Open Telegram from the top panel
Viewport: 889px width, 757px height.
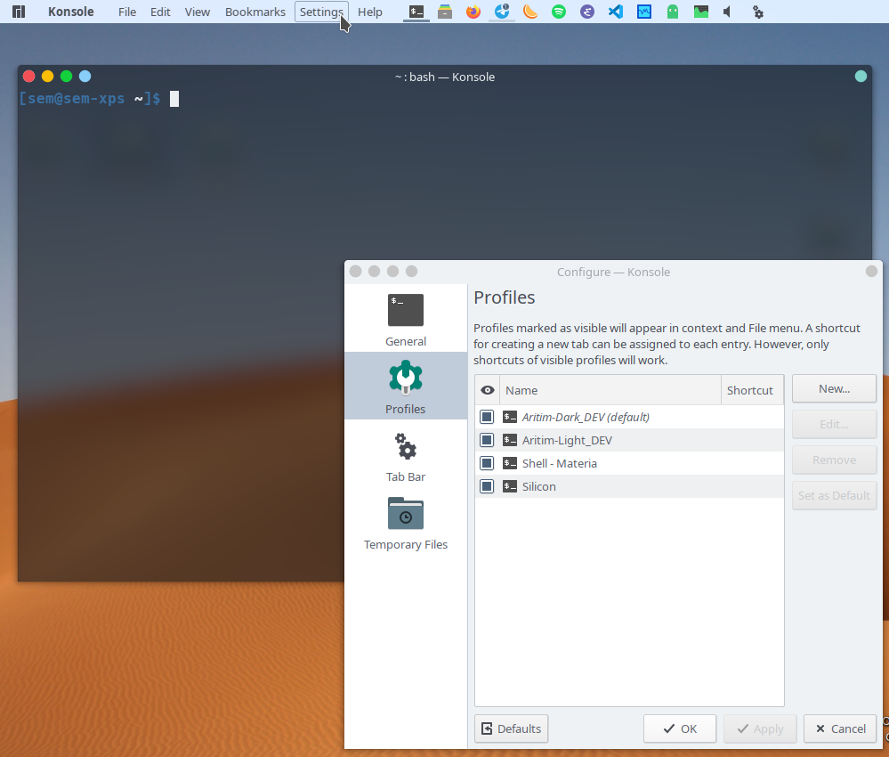coord(502,12)
